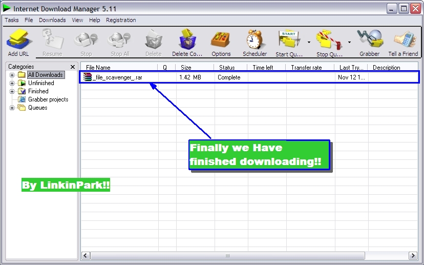This screenshot has height=265, width=424.
Task: Open the Scheduler clock icon
Action: click(255, 40)
